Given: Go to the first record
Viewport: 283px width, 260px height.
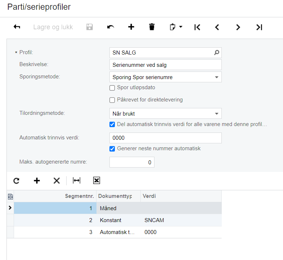Looking at the screenshot, I should click(x=197, y=27).
